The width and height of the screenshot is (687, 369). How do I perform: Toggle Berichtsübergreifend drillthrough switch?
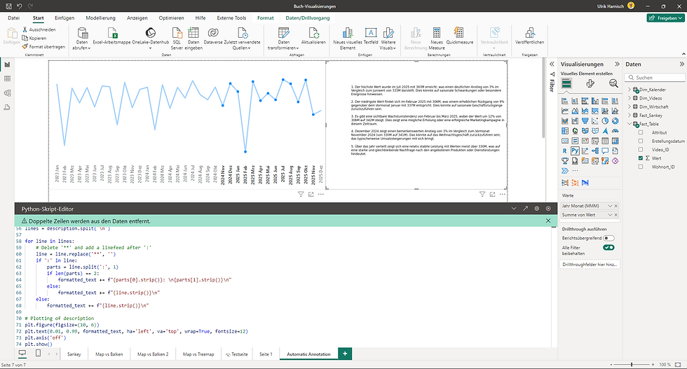(608, 238)
